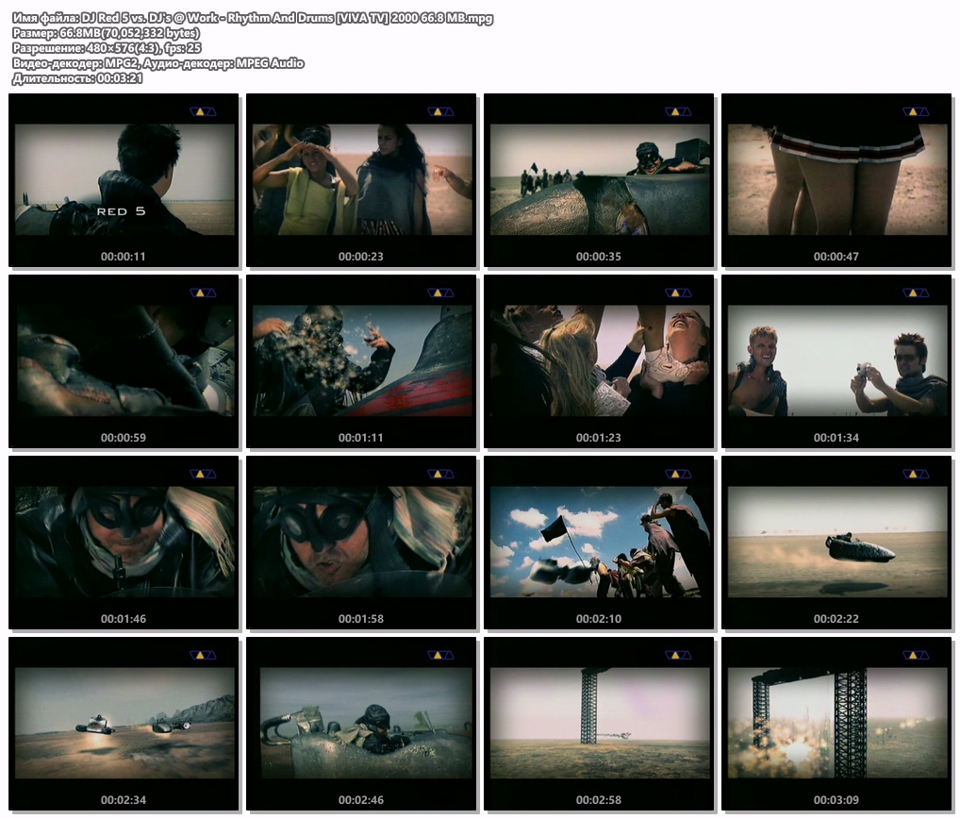Click the codec line 'Видео-декодер: MPG2'
Screen dimensions: 960x819
click(158, 63)
